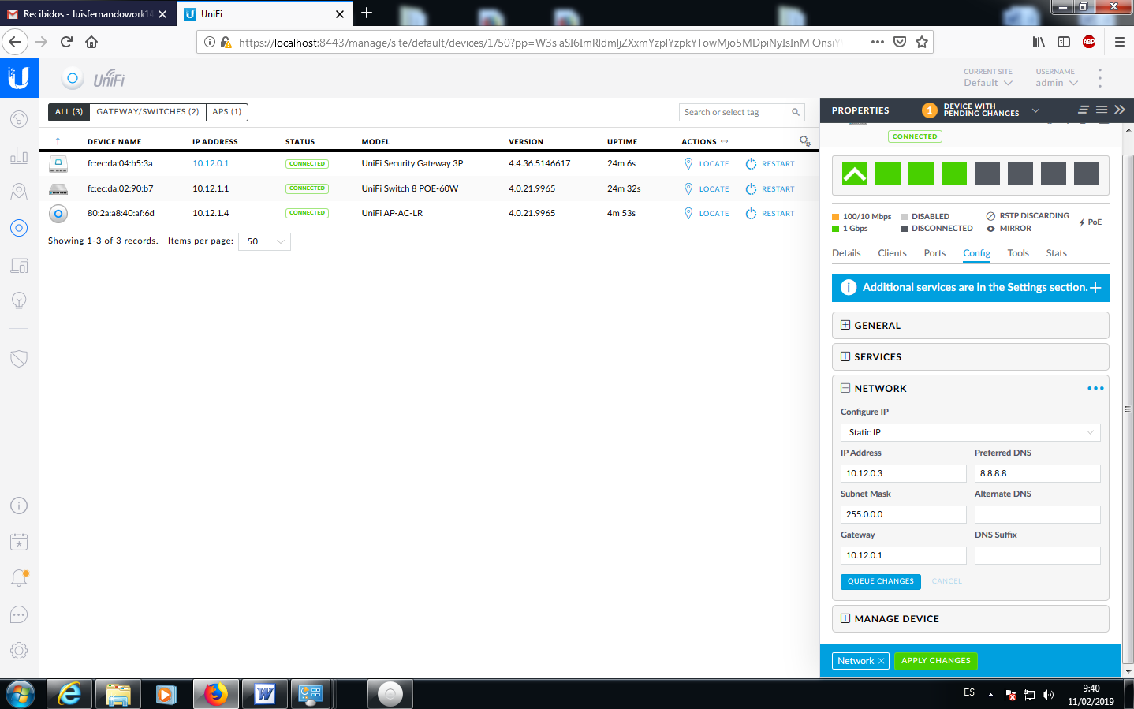Open the Username admin dropdown

click(1057, 83)
